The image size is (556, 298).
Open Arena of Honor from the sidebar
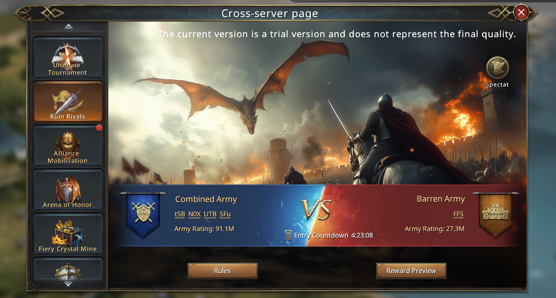pyautogui.click(x=68, y=189)
